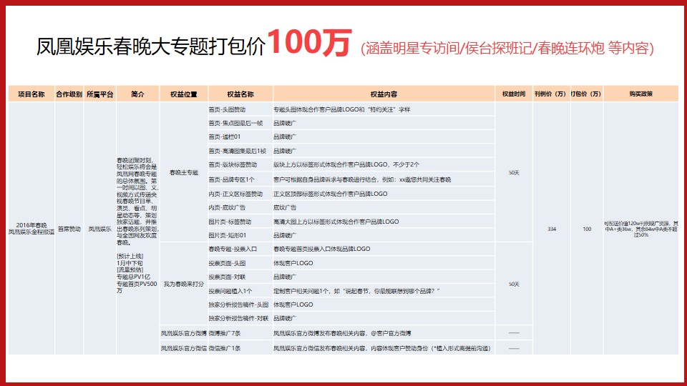The image size is (687, 386).
Task: Select the 凤凰娱乐 platform cell
Action: tap(100, 229)
